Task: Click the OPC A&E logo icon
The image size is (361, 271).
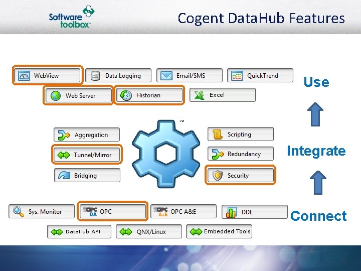Action: coord(161,212)
